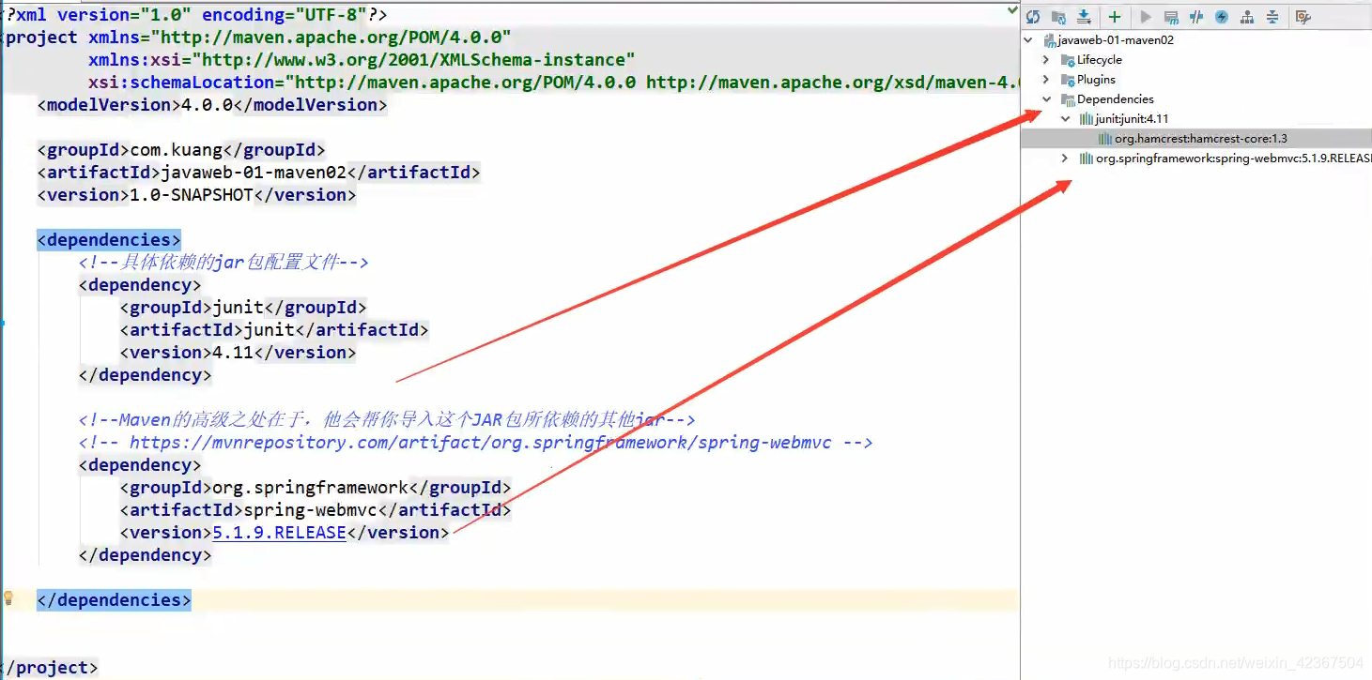Screen dimensions: 1372x680
Task: Open Maven settings wrench icon
Action: 1303,17
